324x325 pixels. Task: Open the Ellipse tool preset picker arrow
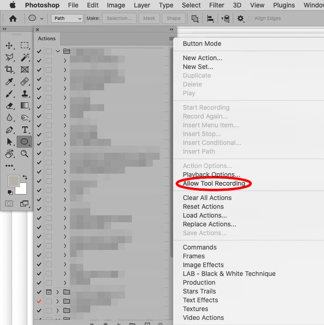coord(42,19)
